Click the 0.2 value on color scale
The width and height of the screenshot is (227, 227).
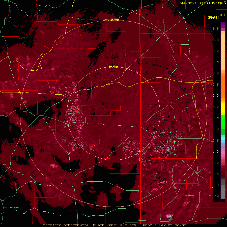pyautogui.click(x=216, y=163)
